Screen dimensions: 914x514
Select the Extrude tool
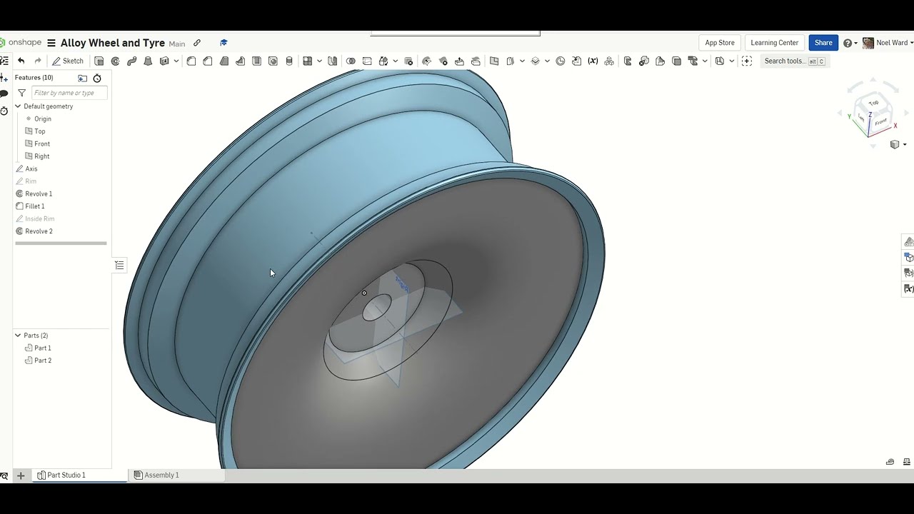99,61
